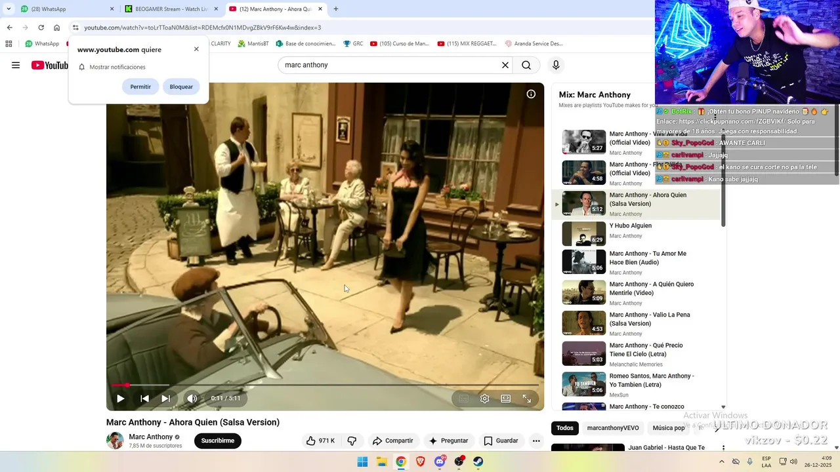Viewport: 840px width, 472px height.
Task: Skip to next video in playlist
Action: (165, 399)
